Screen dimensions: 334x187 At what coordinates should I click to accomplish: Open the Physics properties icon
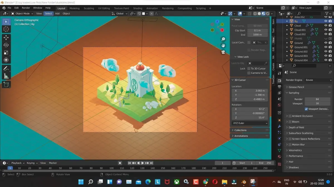(279, 139)
